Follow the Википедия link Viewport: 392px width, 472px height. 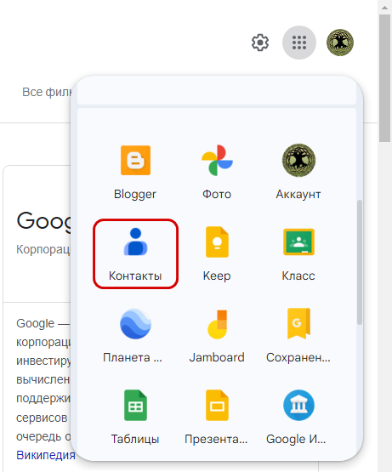tap(46, 455)
